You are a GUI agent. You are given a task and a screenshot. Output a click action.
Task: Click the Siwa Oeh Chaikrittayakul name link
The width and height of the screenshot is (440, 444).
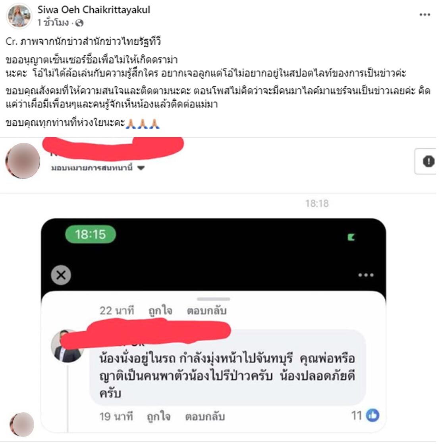94,10
